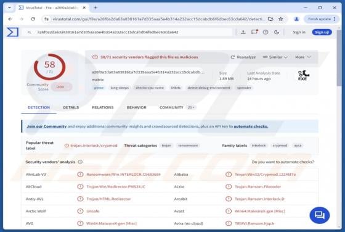
Task: Click Security vendors' analysis info icon
Action: tap(80, 162)
